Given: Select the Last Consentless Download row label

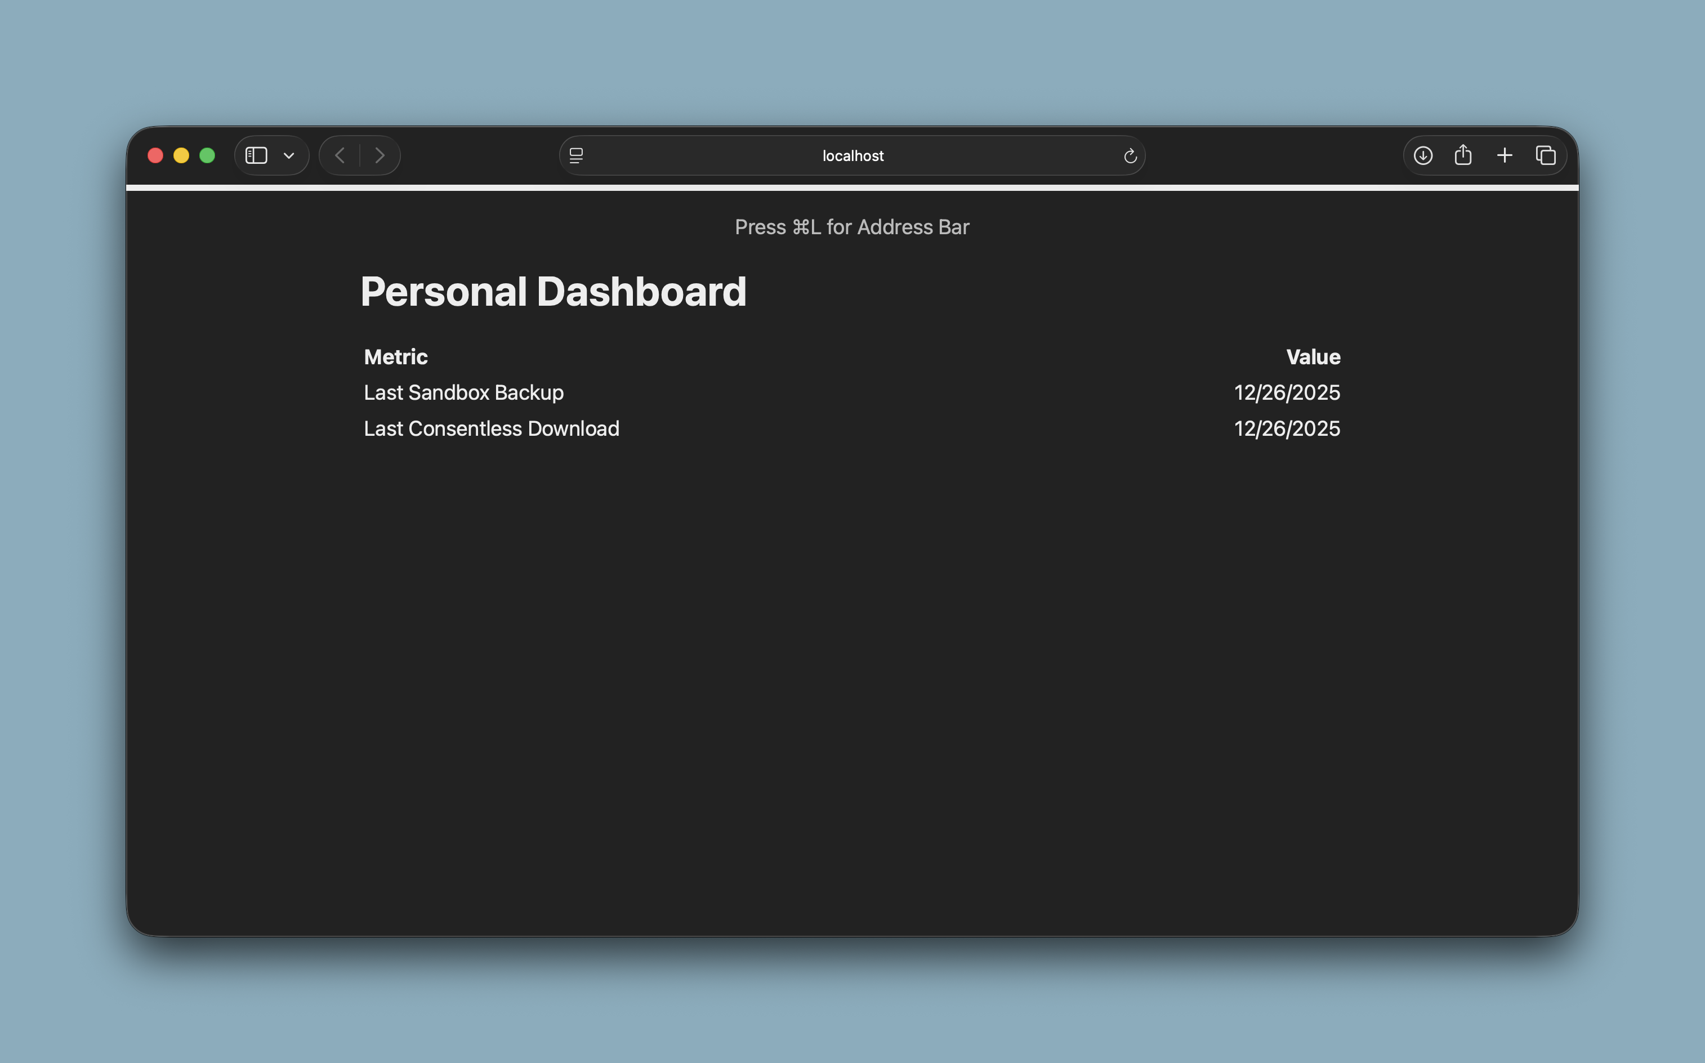Looking at the screenshot, I should [x=492, y=429].
